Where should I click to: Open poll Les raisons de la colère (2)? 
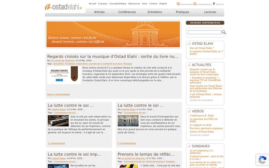click(x=206, y=164)
